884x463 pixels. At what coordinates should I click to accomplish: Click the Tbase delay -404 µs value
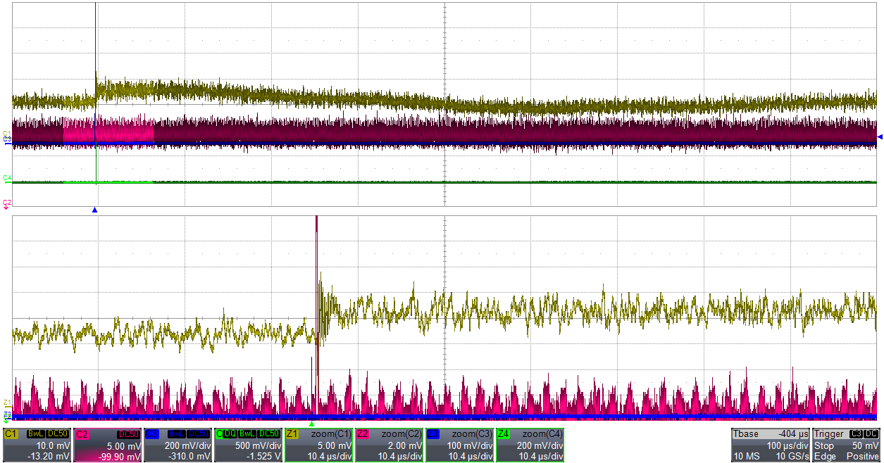(x=792, y=434)
